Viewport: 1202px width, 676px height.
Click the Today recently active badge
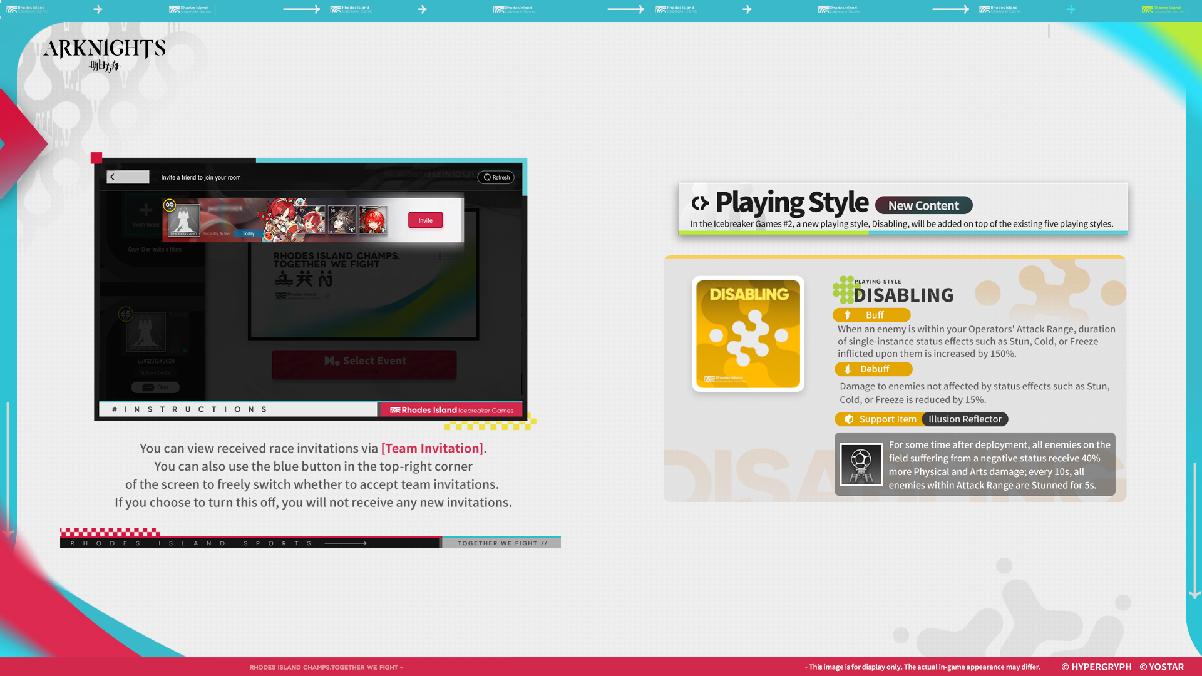point(249,233)
